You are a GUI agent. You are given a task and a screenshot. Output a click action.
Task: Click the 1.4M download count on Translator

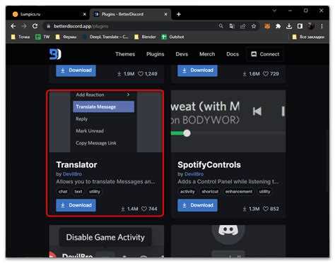pyautogui.click(x=130, y=209)
